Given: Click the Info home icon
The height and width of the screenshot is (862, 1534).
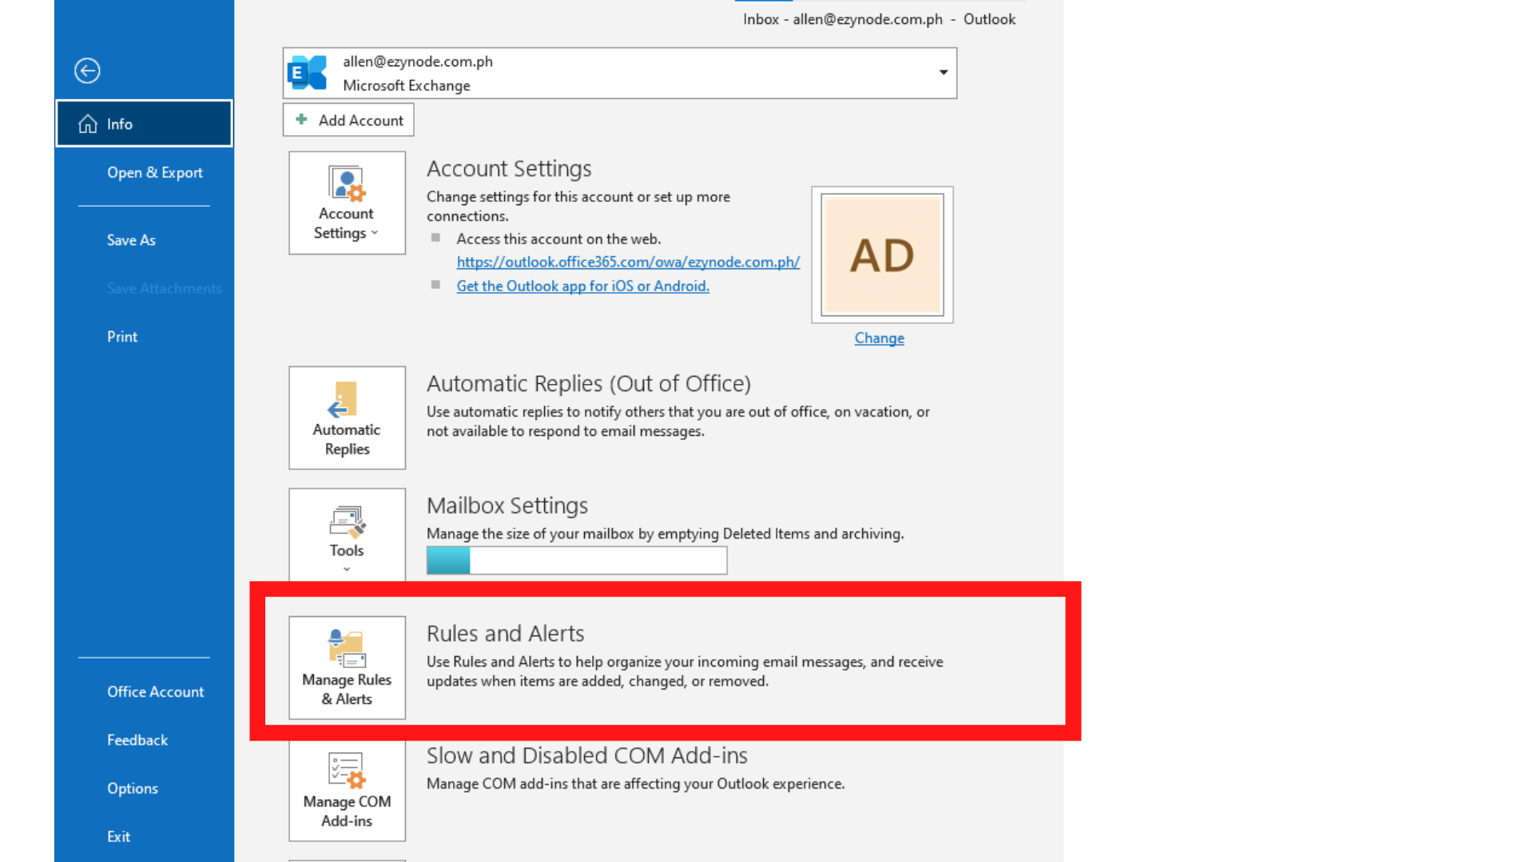Looking at the screenshot, I should pos(88,124).
